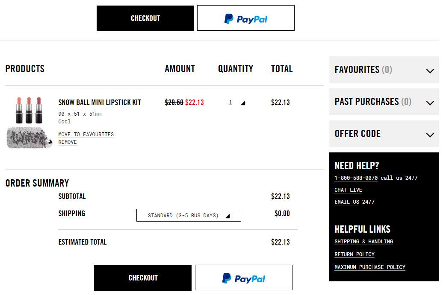Call the 1-800-588-0070 phone link

pos(356,178)
